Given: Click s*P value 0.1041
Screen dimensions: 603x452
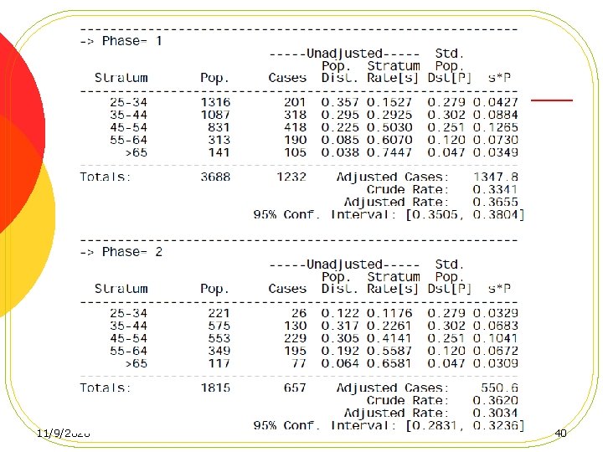Looking at the screenshot, I should [496, 338].
